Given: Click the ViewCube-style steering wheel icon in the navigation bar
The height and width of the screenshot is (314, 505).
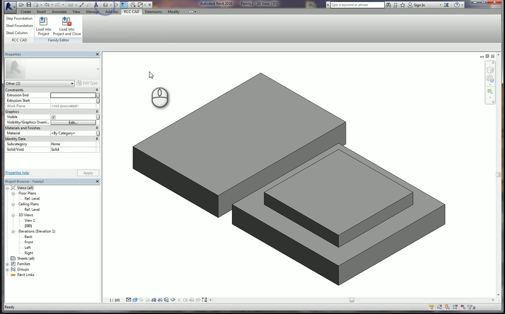Looking at the screenshot, I should click(490, 70).
